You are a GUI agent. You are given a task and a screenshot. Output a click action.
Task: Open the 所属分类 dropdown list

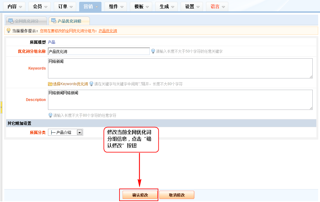pos(79,132)
